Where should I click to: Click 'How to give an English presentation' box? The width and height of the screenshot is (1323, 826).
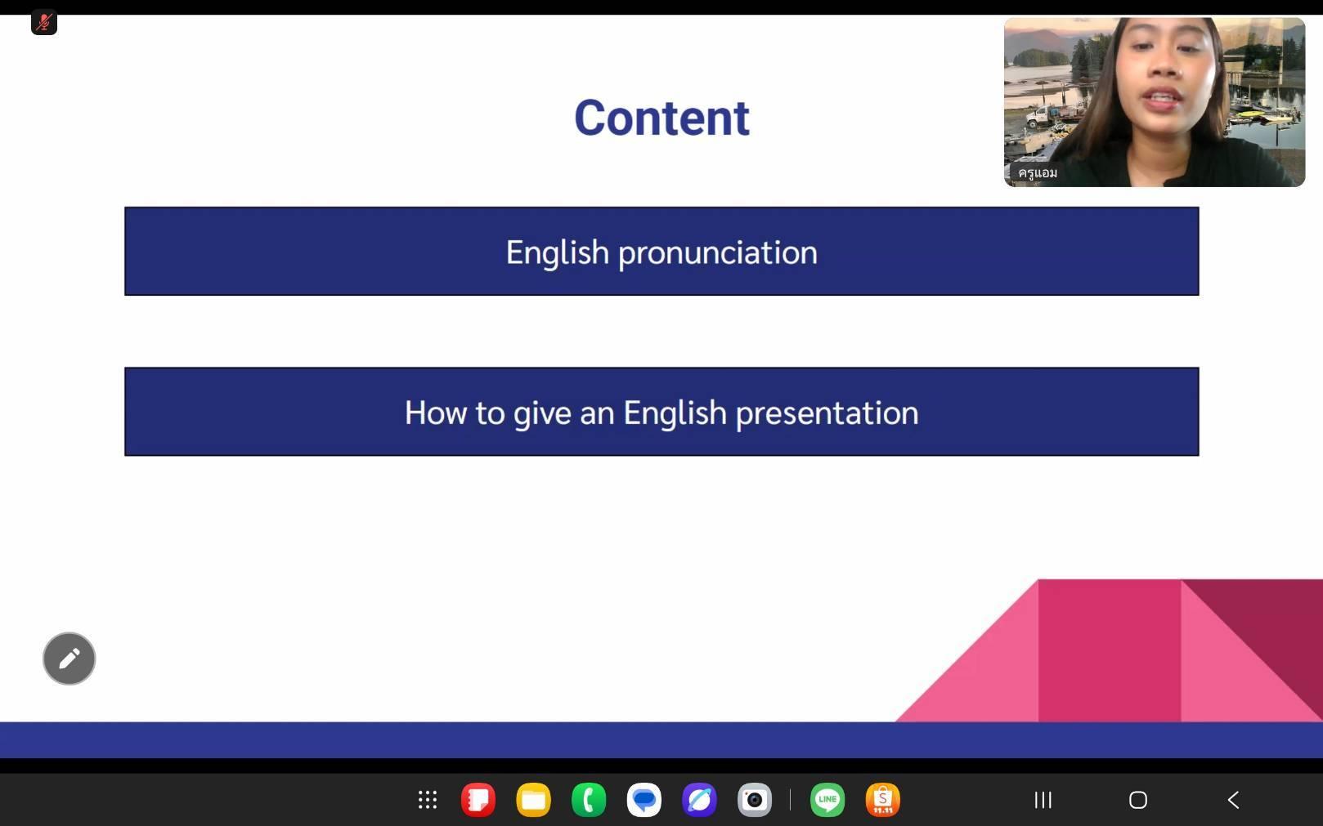click(x=661, y=412)
